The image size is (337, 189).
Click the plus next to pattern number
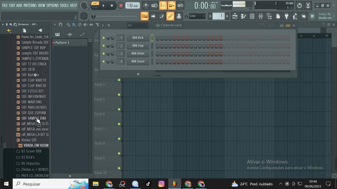227,16
